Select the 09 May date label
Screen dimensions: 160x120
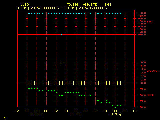[x=76, y=114]
